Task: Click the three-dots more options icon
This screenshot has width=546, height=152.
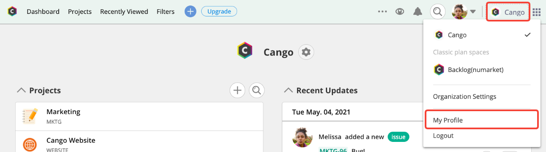Action: point(382,12)
